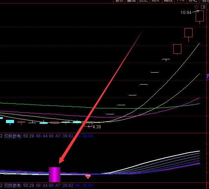Activate the 画线 drawing tool
Image resolution: width=209 pixels, height=189 pixels.
point(168,1)
